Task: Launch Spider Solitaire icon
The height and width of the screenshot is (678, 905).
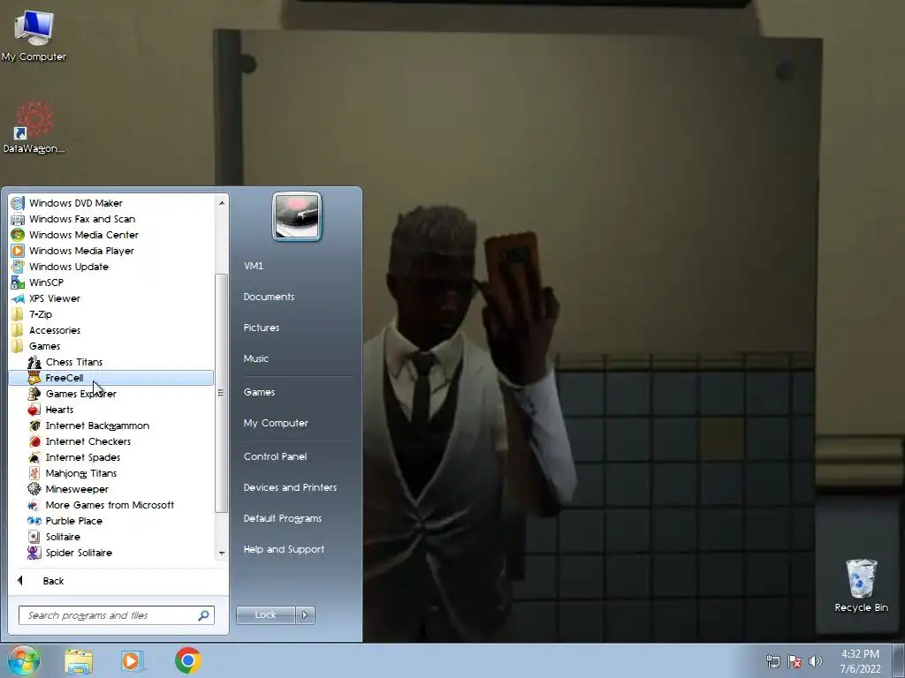Action: tap(34, 553)
